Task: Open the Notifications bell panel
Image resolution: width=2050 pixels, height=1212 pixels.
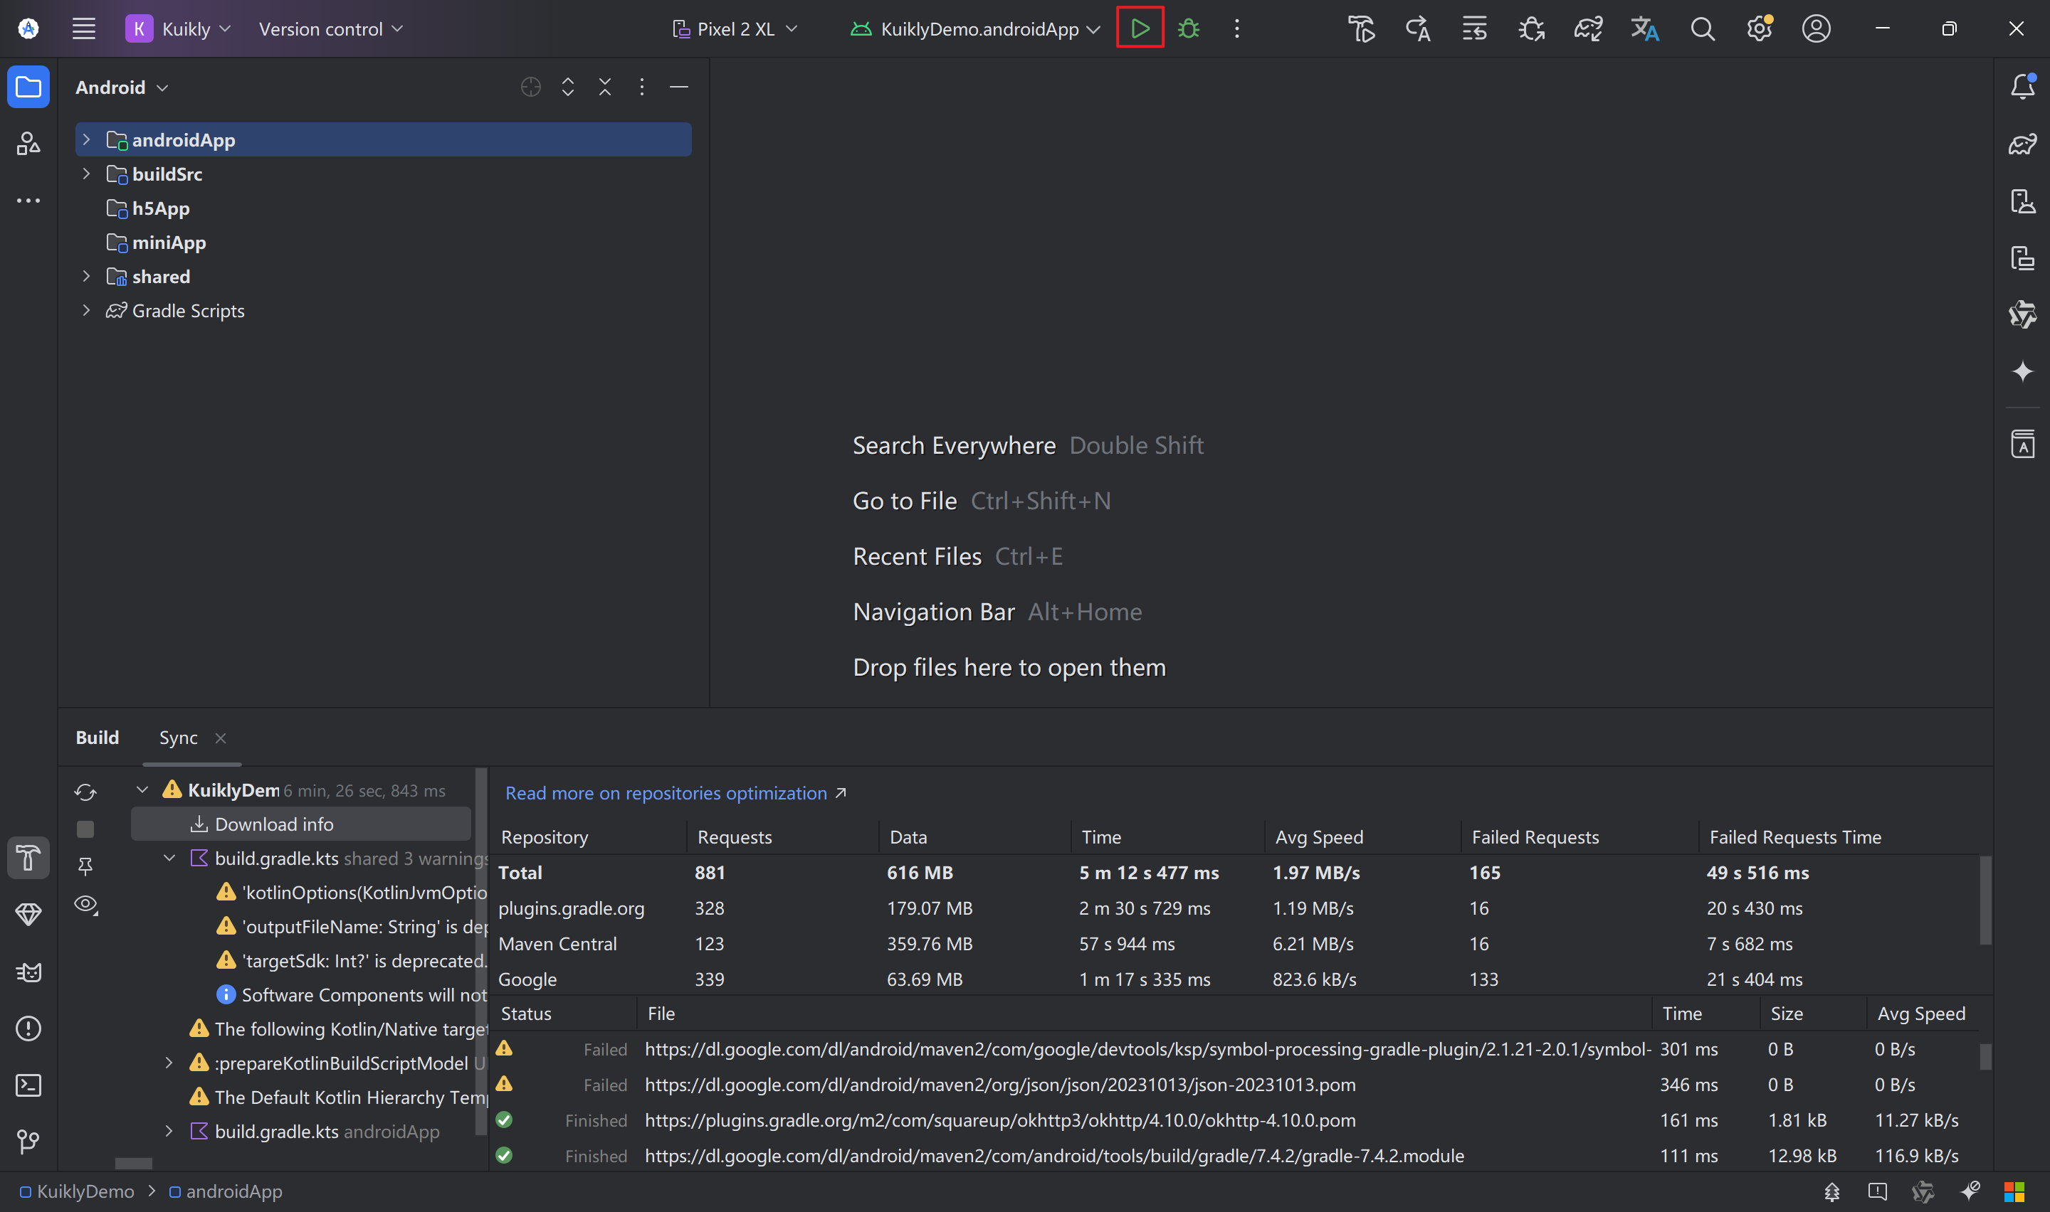Action: (x=2022, y=87)
